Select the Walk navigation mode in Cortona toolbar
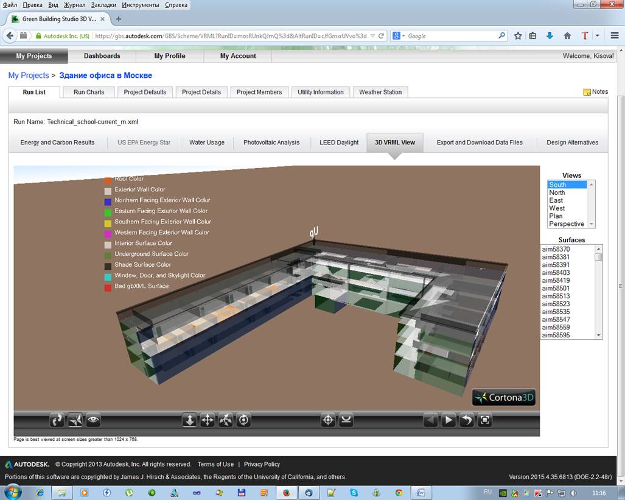Screen dimensions: 625x500 [57, 420]
